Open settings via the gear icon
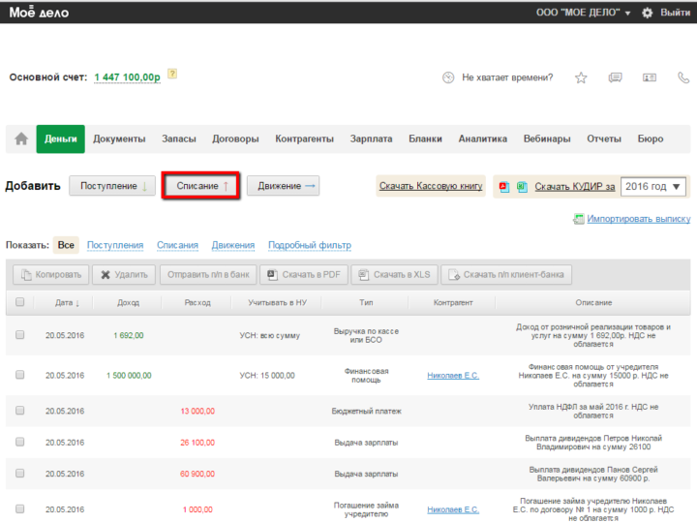This screenshot has height=523, width=697. tap(648, 13)
